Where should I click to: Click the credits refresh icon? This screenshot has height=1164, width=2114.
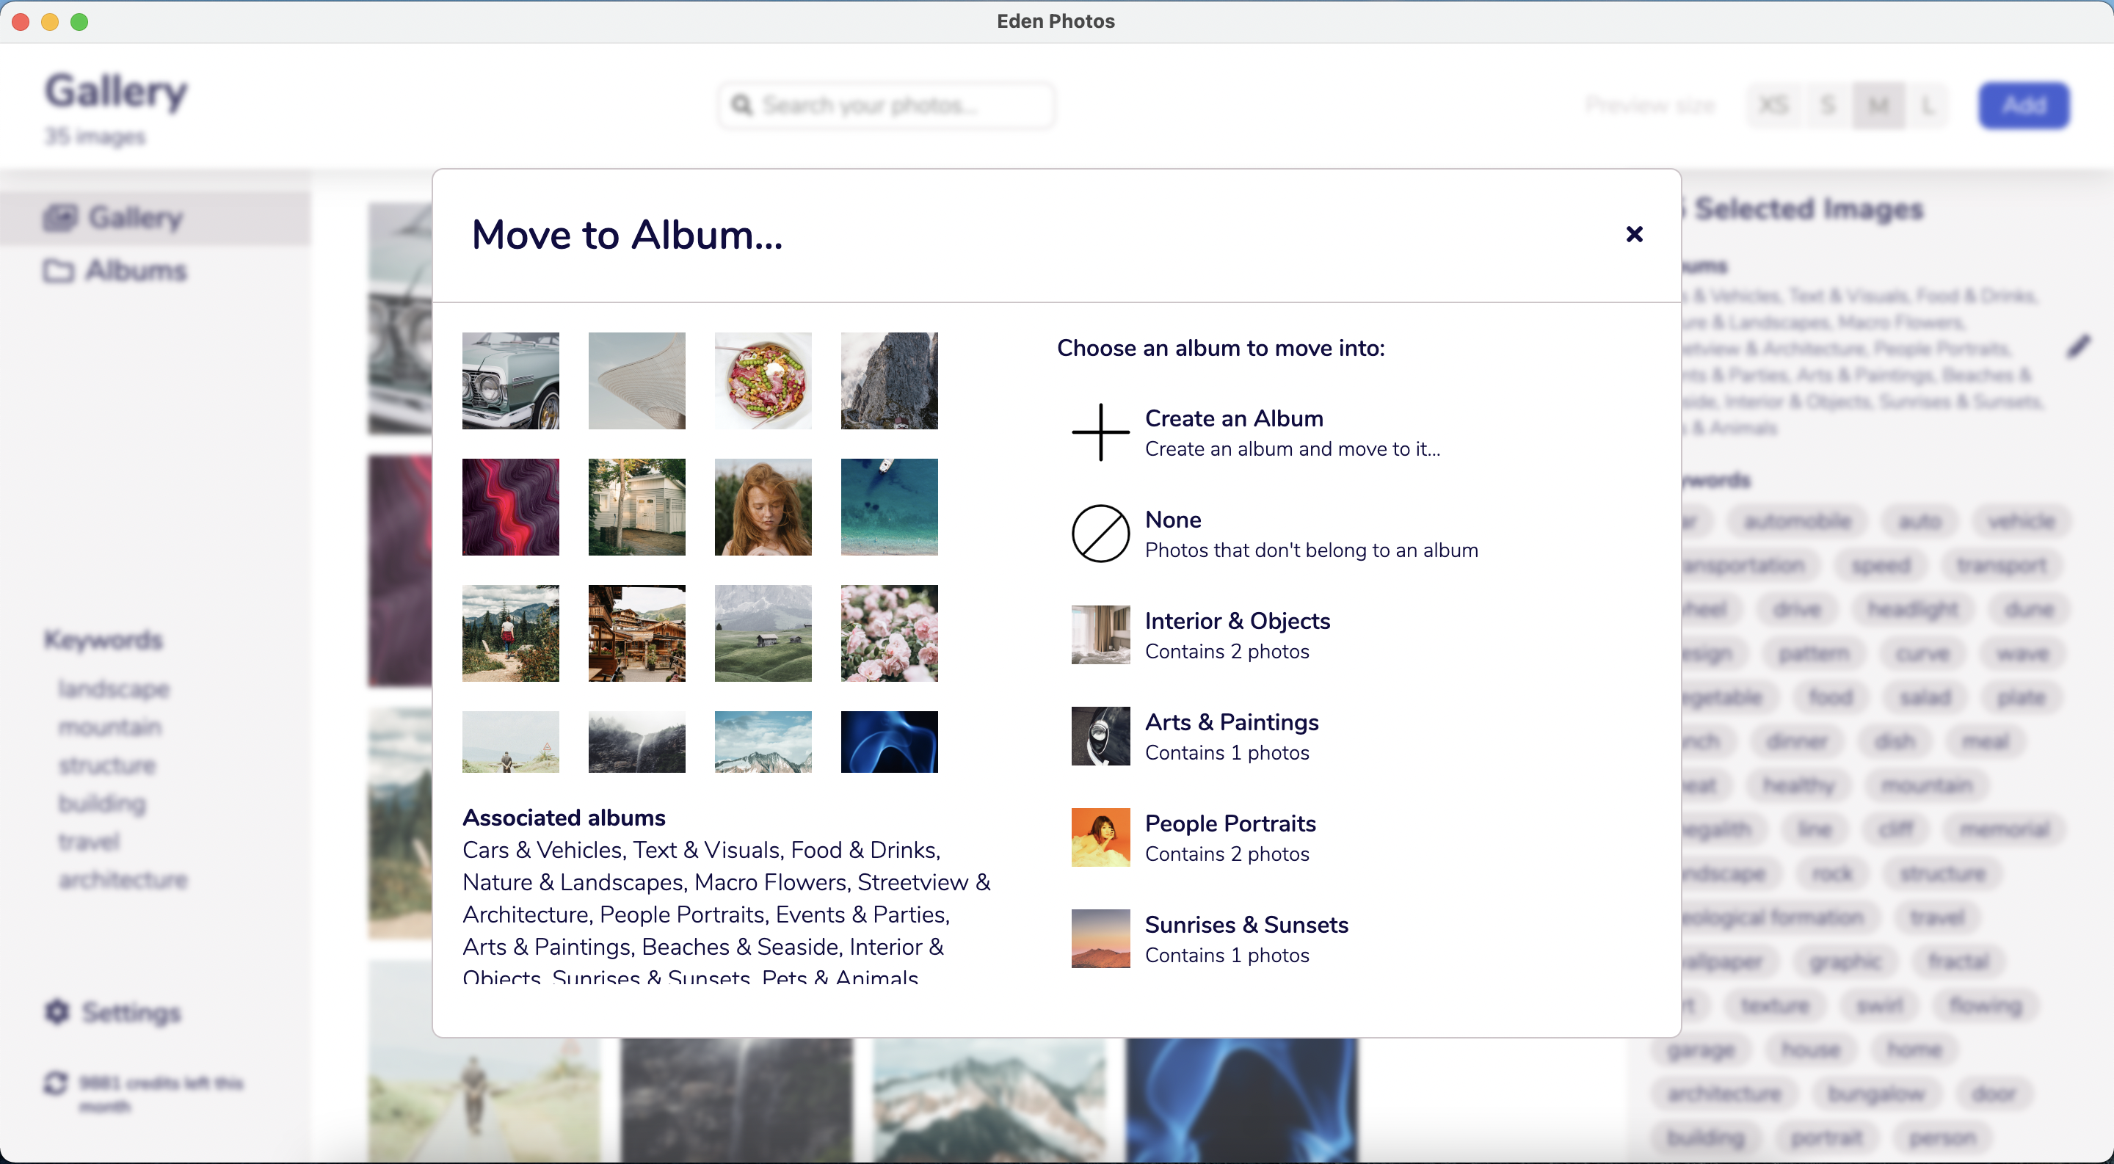[55, 1083]
